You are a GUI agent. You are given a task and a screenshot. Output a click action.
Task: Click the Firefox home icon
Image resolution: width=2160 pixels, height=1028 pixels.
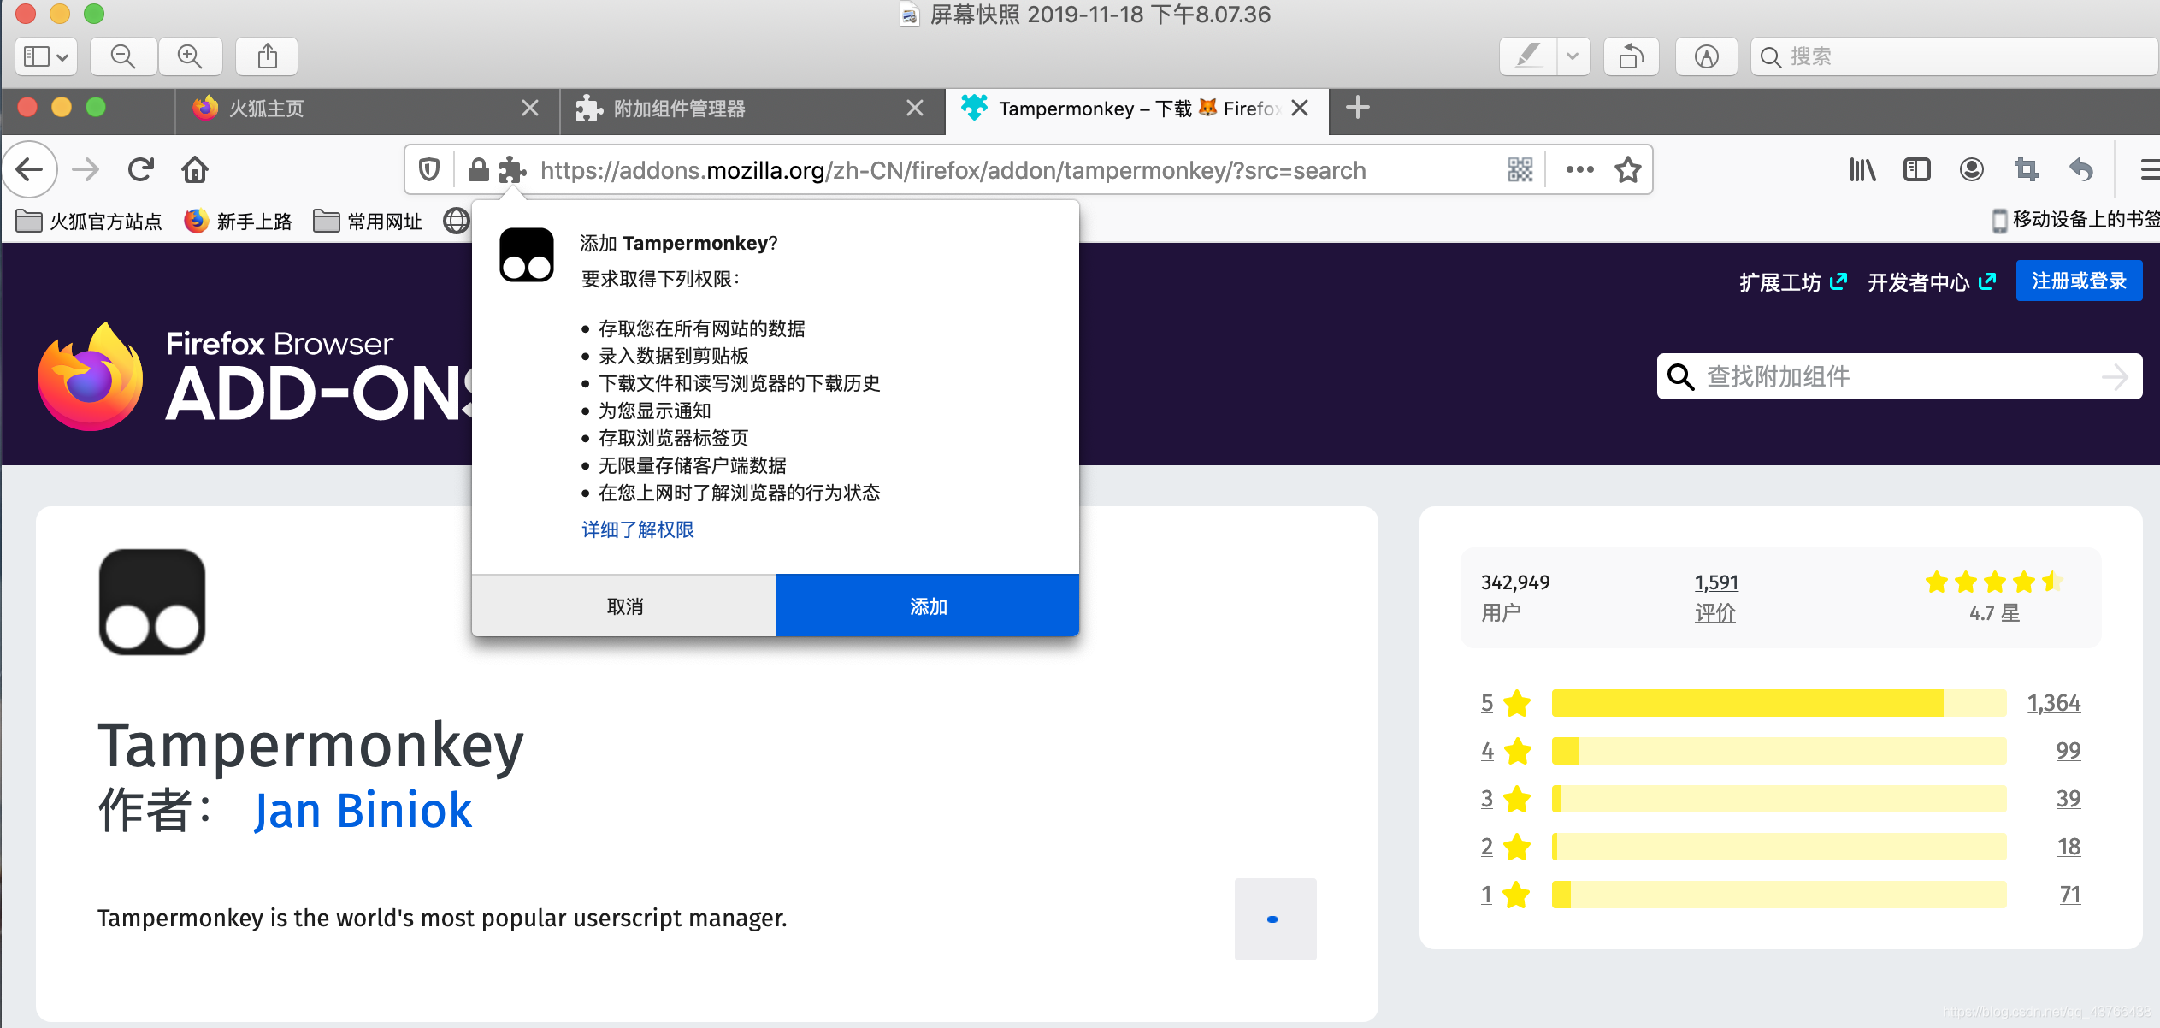point(195,170)
